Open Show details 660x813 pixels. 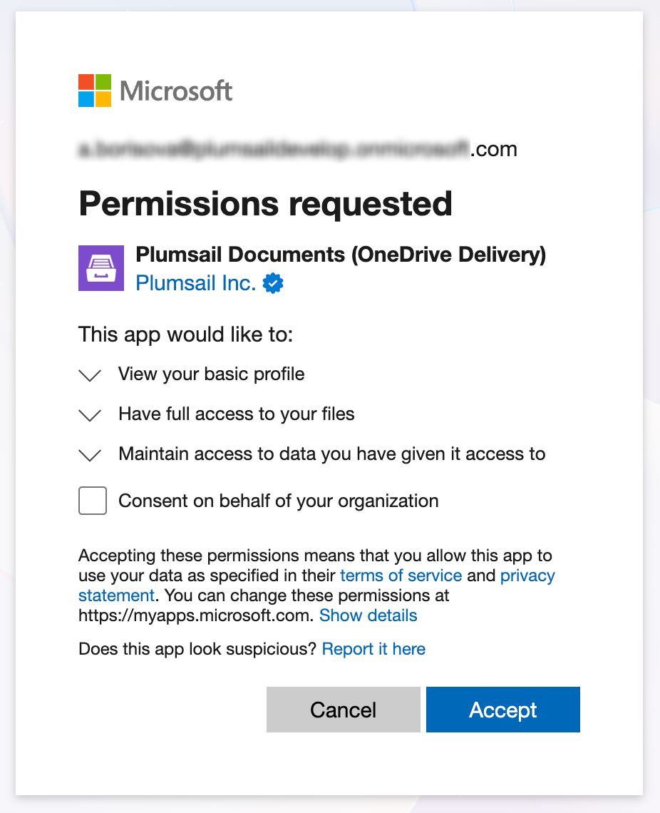[x=368, y=615]
